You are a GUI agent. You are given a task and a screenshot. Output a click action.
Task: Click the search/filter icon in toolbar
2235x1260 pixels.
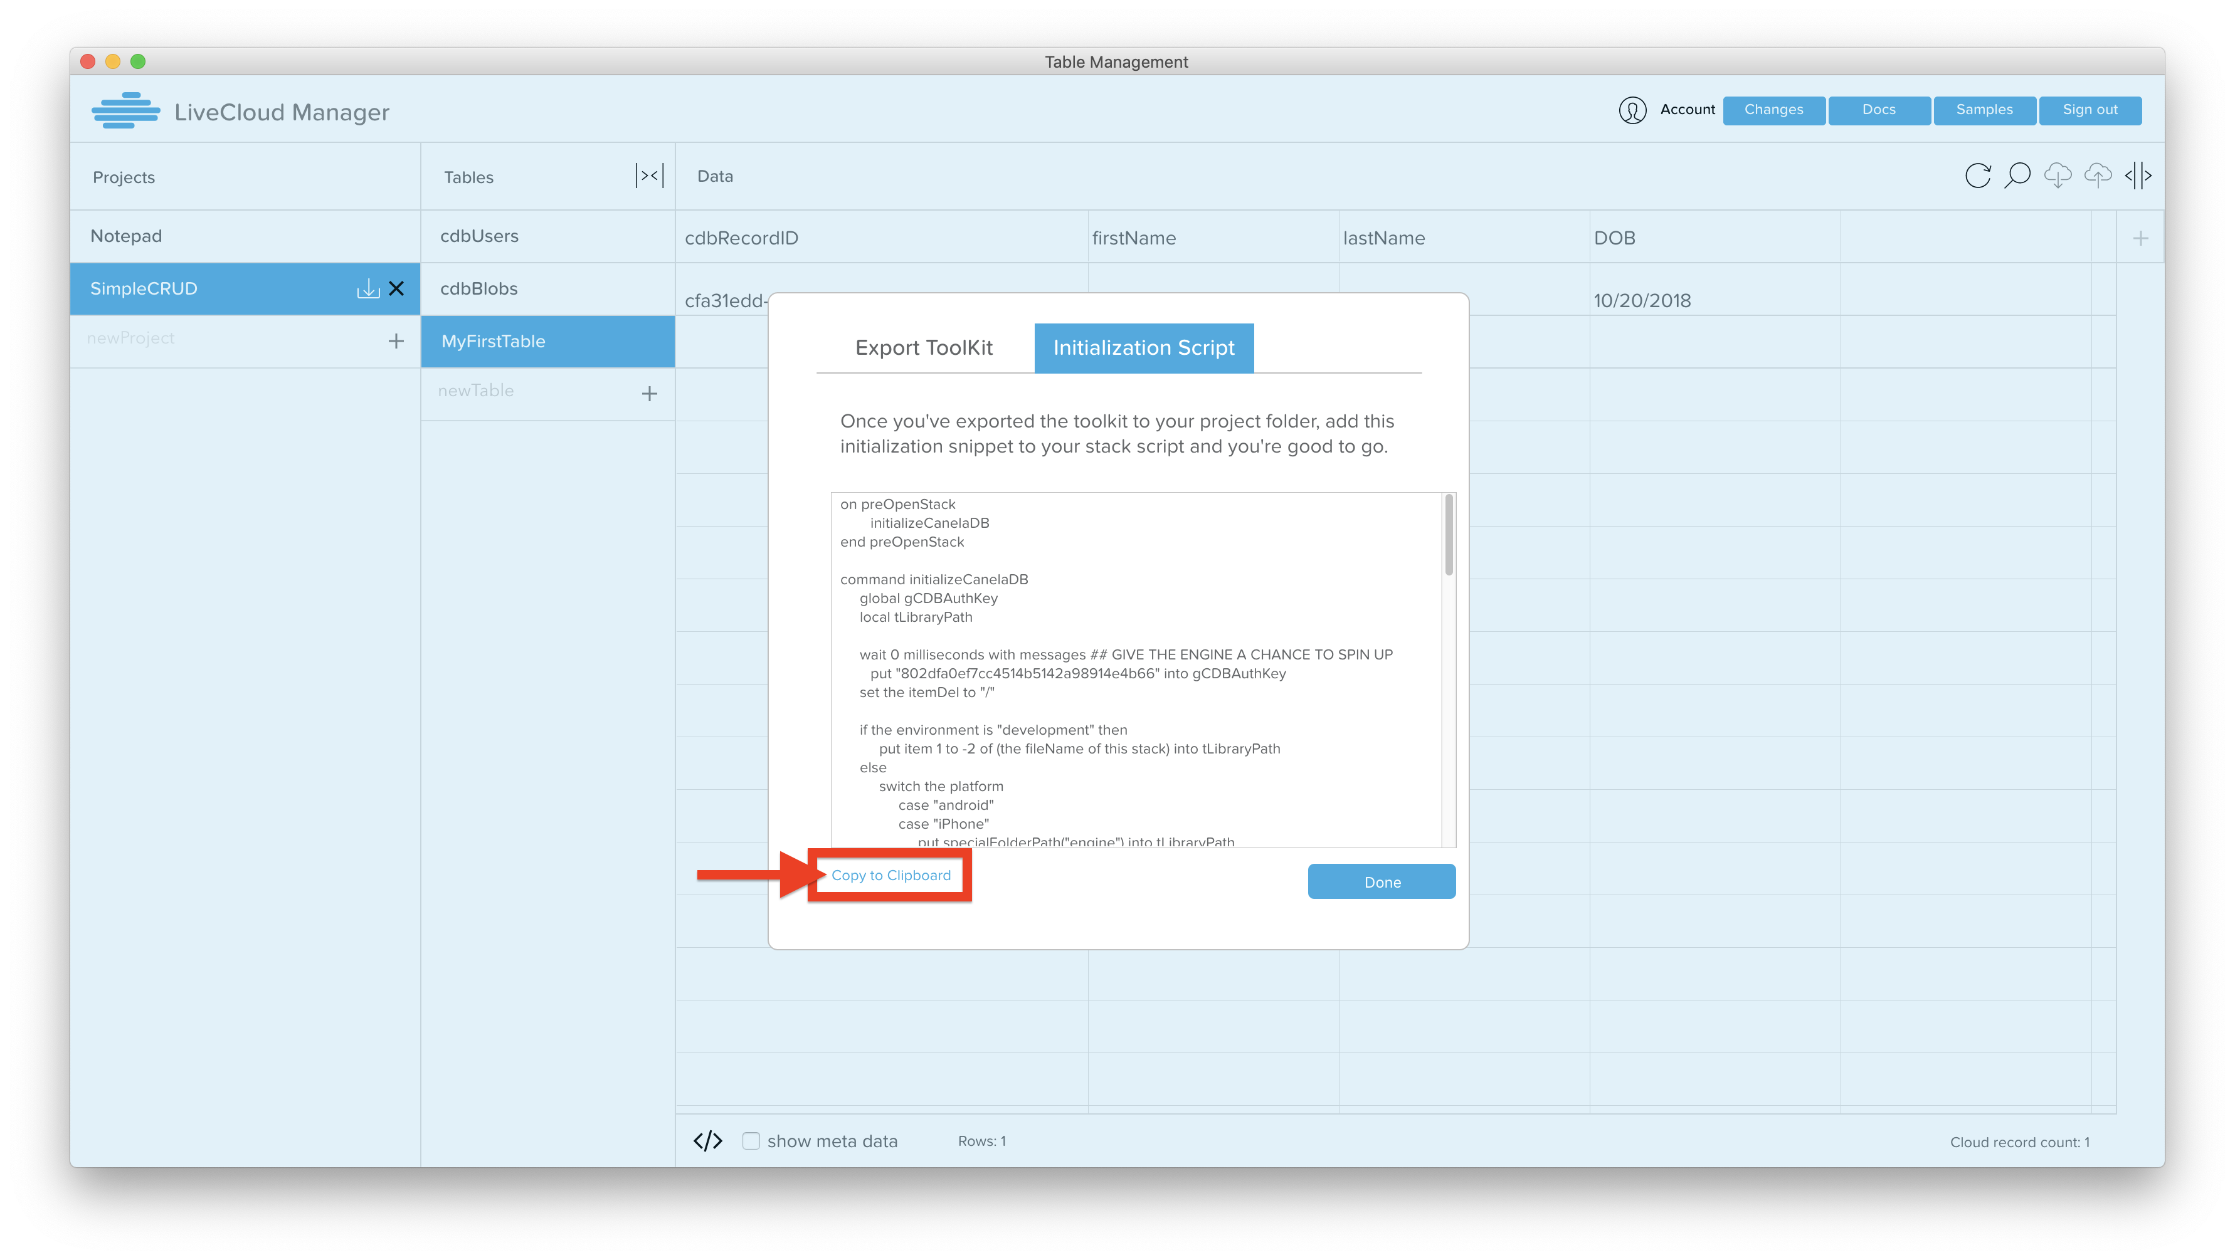click(2017, 175)
